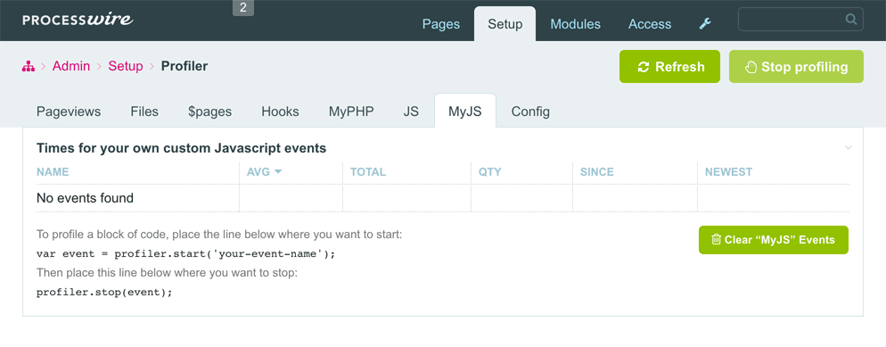Click the profiler.stop(event); code line
Image resolution: width=886 pixels, height=347 pixels.
[x=104, y=293]
